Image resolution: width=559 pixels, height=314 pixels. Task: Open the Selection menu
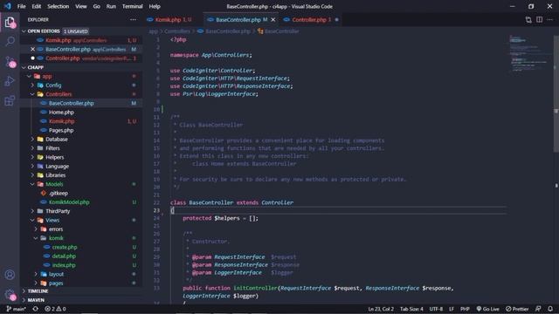tap(59, 6)
